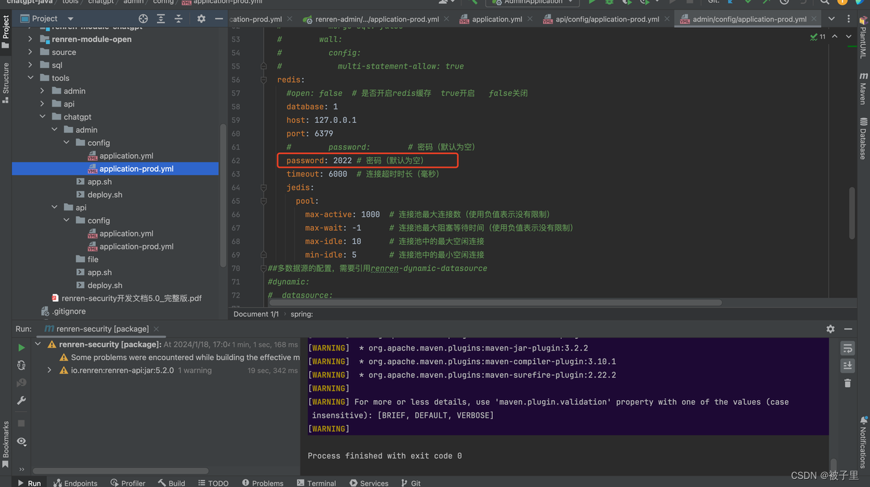Rerun the renren-security package build
The height and width of the screenshot is (487, 870).
point(21,347)
